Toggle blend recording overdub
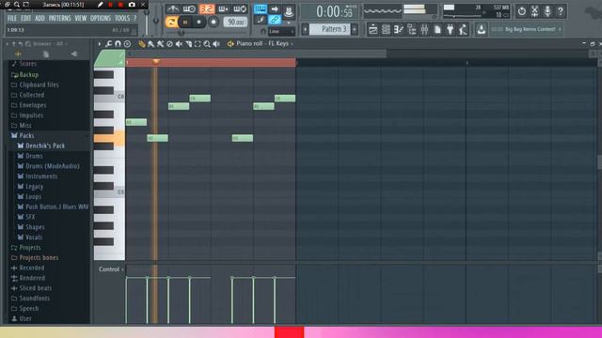Image resolution: width=602 pixels, height=338 pixels. click(x=223, y=9)
